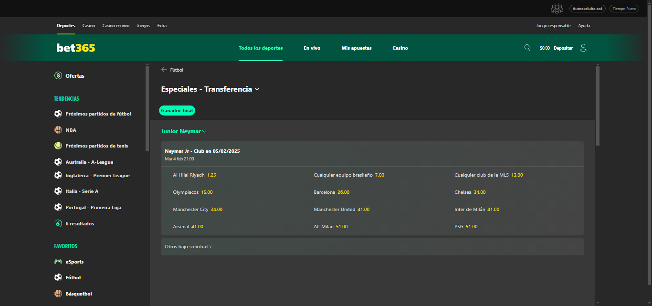The width and height of the screenshot is (652, 306).
Task: Click the Básquetbol basketball icon
Action: (58, 294)
